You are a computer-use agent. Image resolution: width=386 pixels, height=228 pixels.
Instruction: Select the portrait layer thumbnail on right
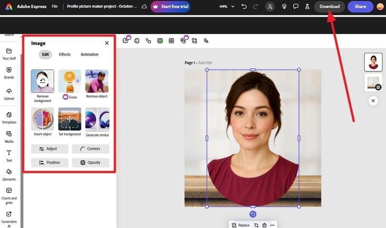pyautogui.click(x=373, y=62)
